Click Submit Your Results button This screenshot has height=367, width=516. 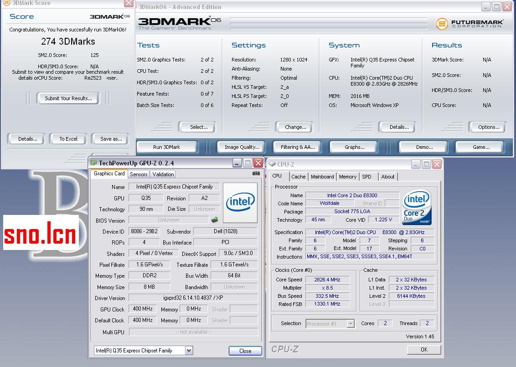click(68, 98)
